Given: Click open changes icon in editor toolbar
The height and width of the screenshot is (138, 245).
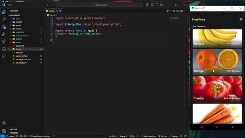Looking at the screenshot, I should (178, 11).
